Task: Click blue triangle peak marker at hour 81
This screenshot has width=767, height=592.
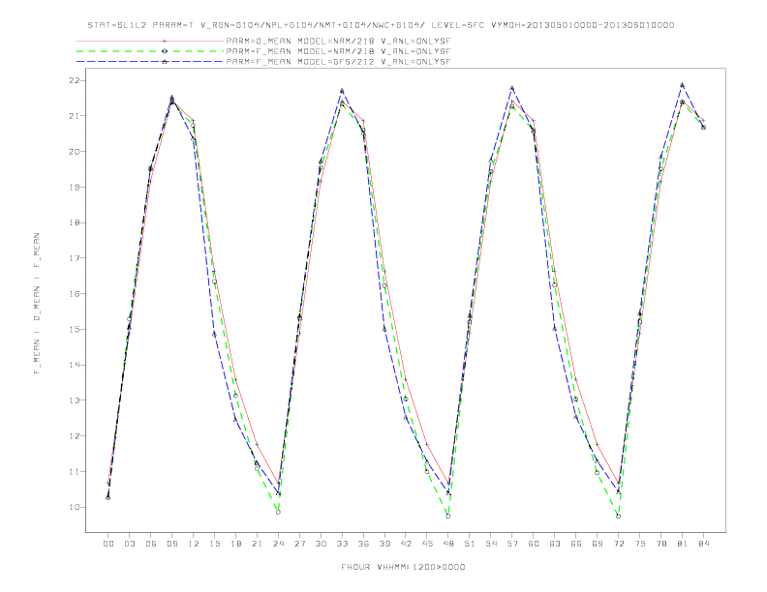Action: (683, 85)
